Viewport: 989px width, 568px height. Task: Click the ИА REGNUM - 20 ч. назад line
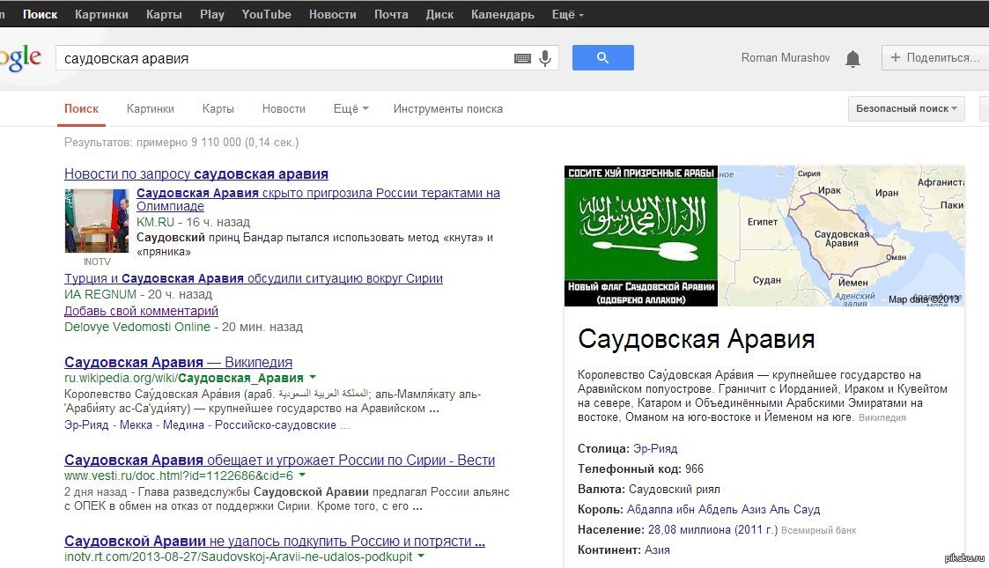[x=138, y=294]
